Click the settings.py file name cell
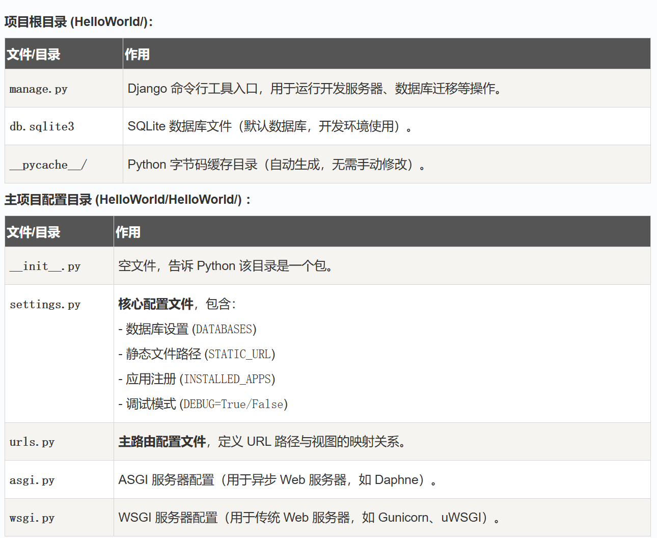The width and height of the screenshot is (657, 538). click(45, 305)
